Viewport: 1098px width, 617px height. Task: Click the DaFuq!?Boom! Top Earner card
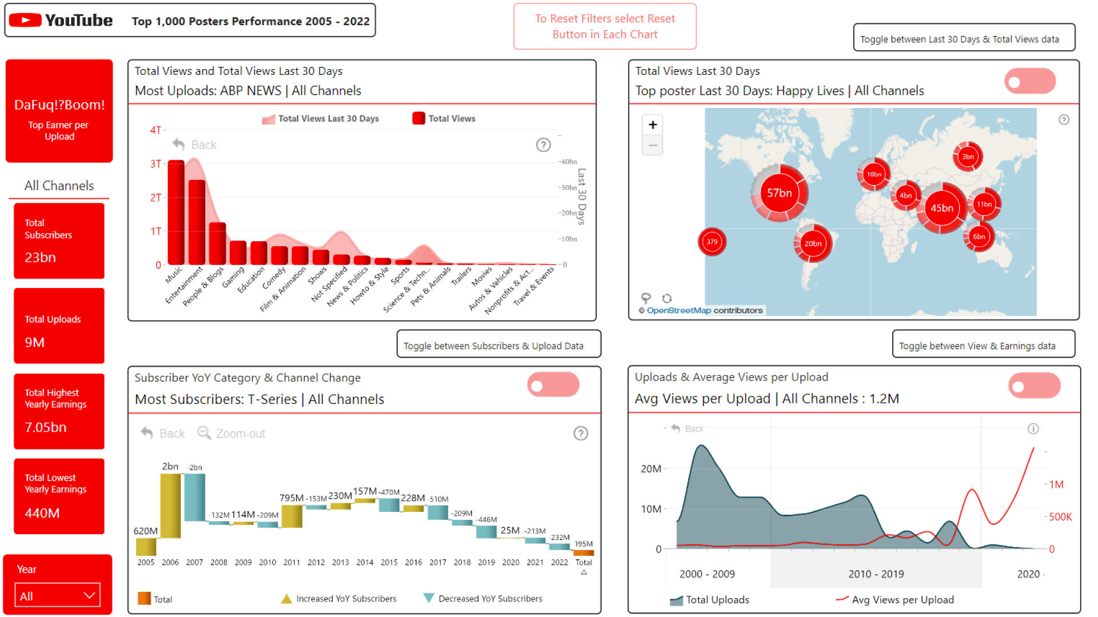pyautogui.click(x=59, y=111)
